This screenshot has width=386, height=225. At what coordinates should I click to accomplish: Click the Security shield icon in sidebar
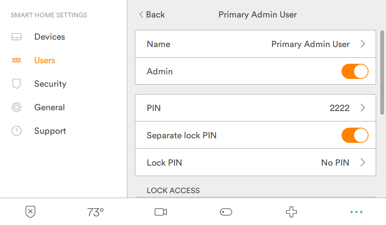click(16, 84)
